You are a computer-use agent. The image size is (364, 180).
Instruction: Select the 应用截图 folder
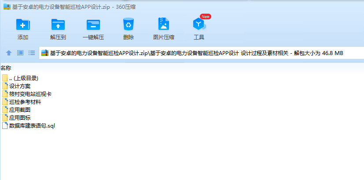pyautogui.click(x=16, y=110)
